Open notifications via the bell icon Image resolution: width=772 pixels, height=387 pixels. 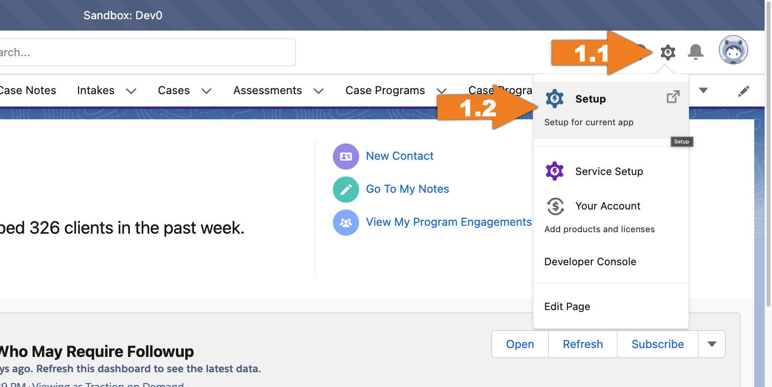pyautogui.click(x=696, y=51)
